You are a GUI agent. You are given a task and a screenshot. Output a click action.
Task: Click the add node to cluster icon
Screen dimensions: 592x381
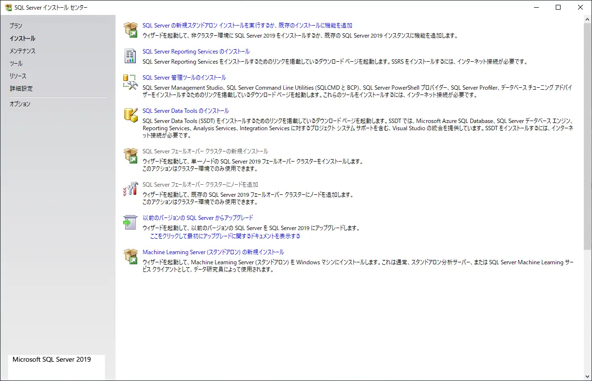coord(130,189)
